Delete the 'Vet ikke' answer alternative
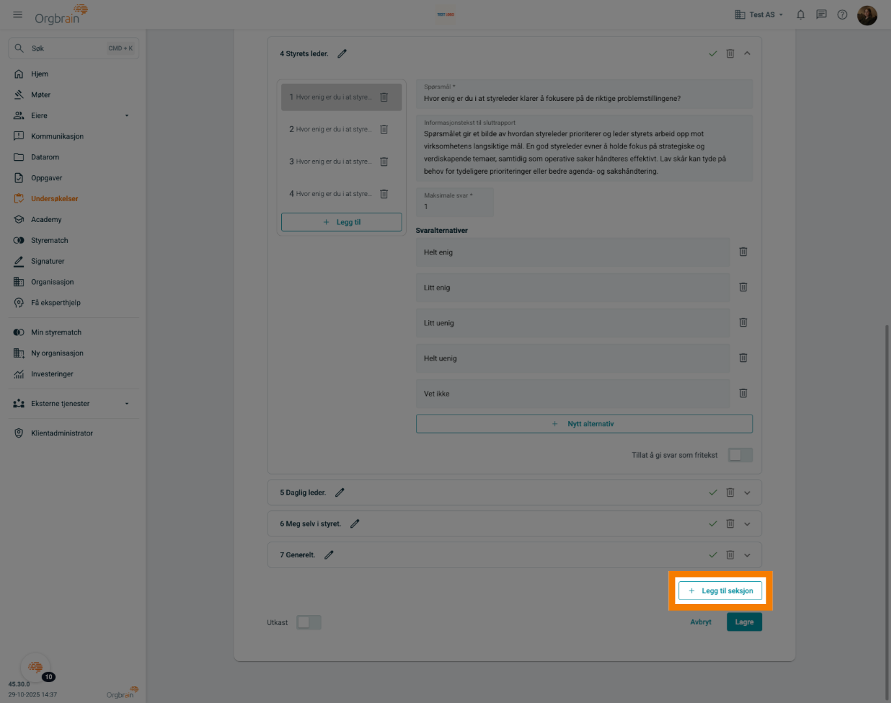The width and height of the screenshot is (891, 703). click(743, 393)
